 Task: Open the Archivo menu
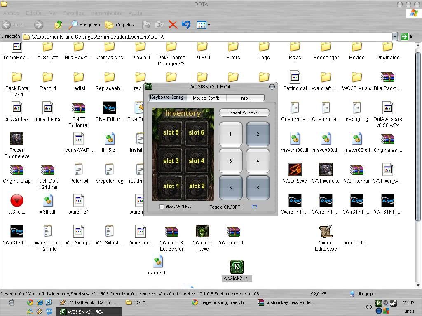tap(11, 13)
